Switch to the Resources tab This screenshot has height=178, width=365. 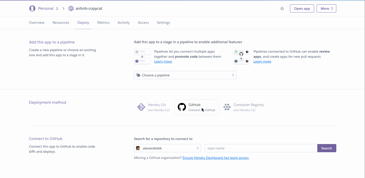point(61,22)
